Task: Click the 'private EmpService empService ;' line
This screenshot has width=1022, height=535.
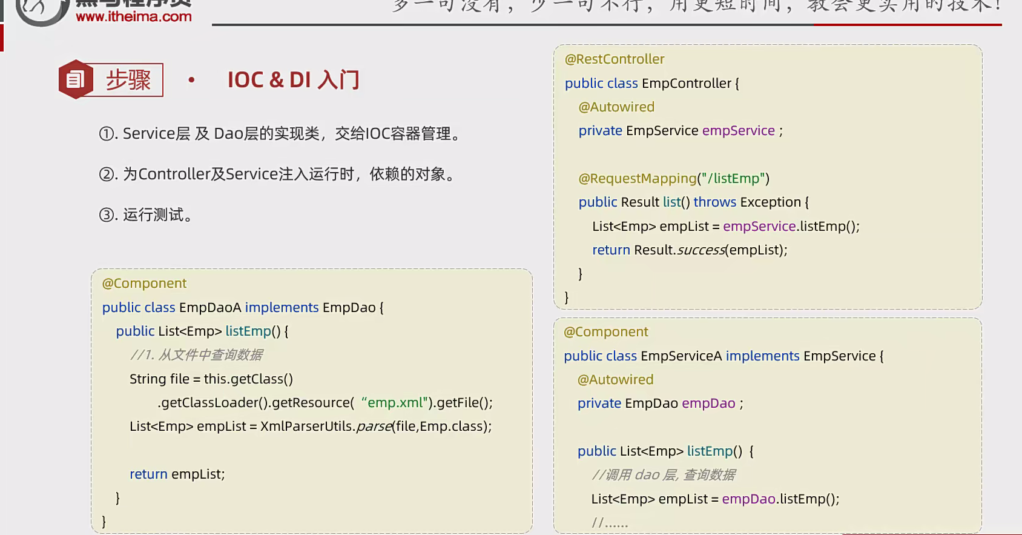Action: (681, 131)
